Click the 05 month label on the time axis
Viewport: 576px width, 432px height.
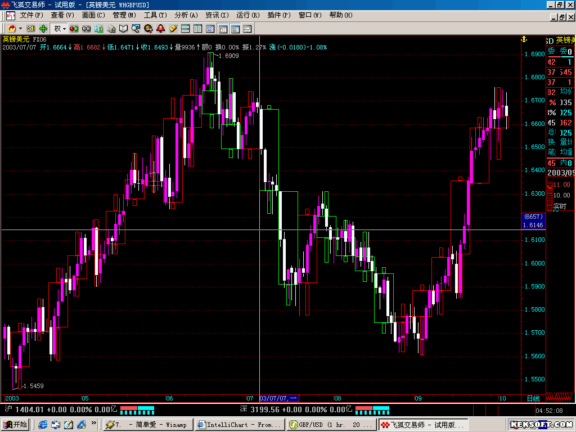pyautogui.click(x=85, y=398)
